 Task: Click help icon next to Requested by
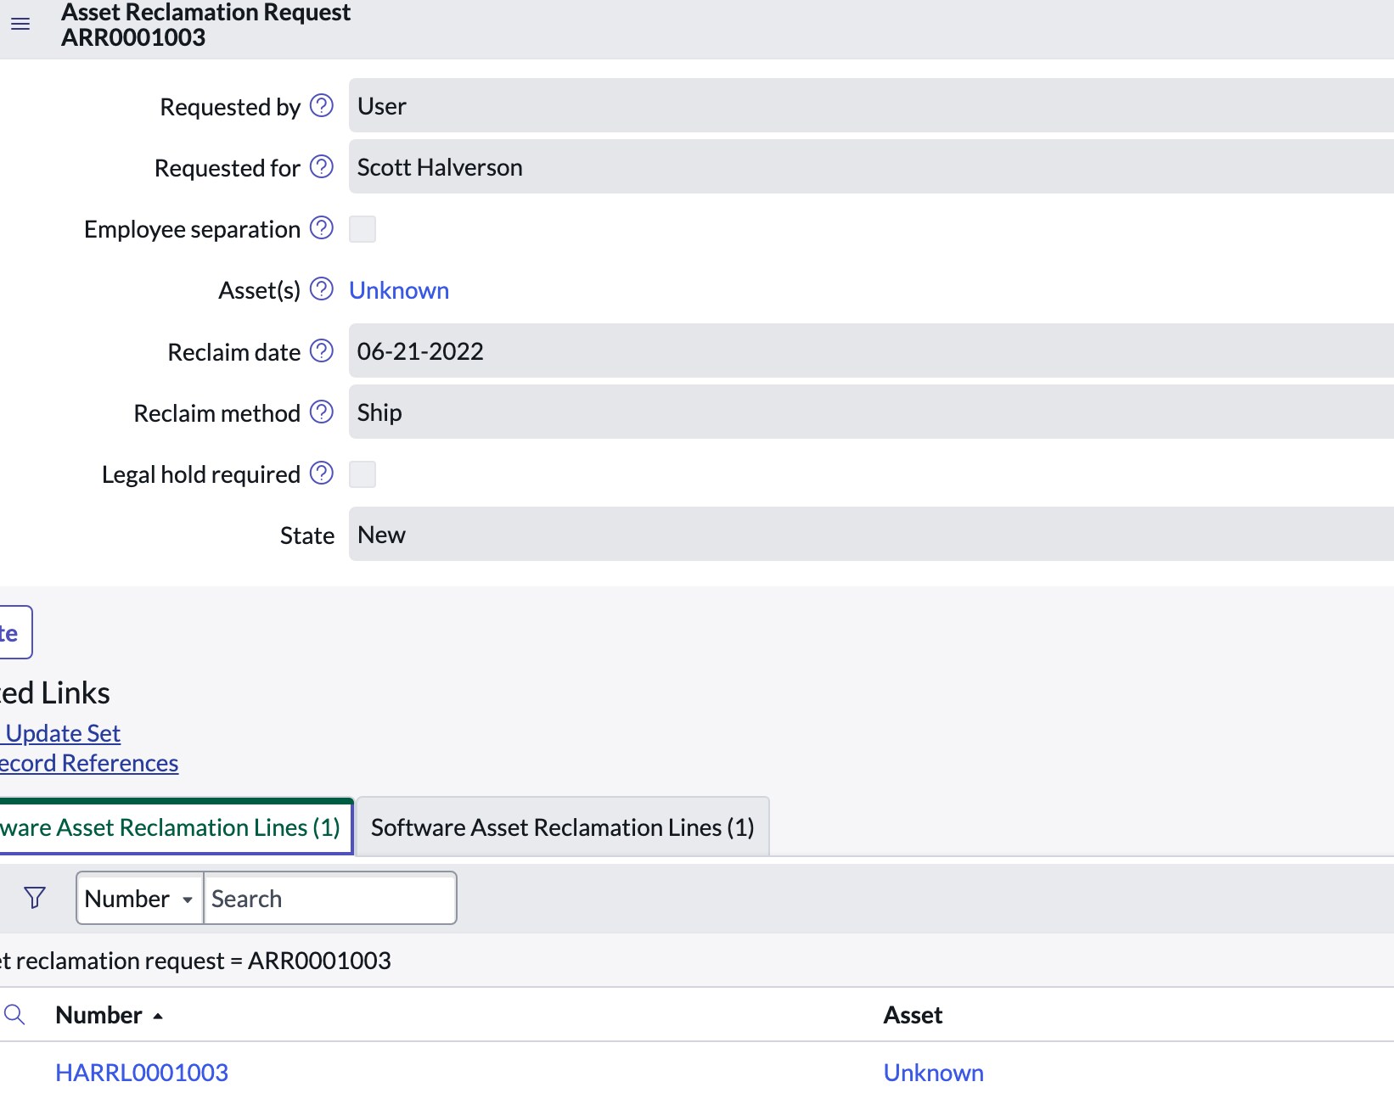click(x=321, y=106)
